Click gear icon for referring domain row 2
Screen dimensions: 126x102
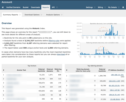pos(95,81)
